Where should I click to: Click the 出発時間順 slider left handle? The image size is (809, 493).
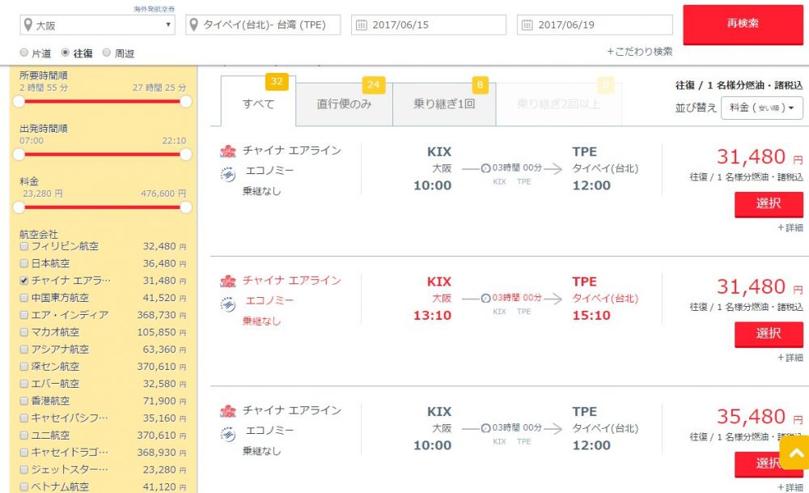(19, 154)
